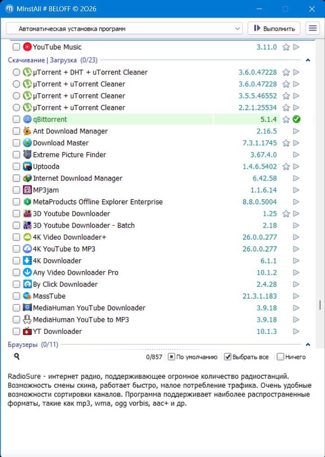Screen dimensions: 325x457
Task: Enable the MassTube checkbox
Action: coord(16,296)
